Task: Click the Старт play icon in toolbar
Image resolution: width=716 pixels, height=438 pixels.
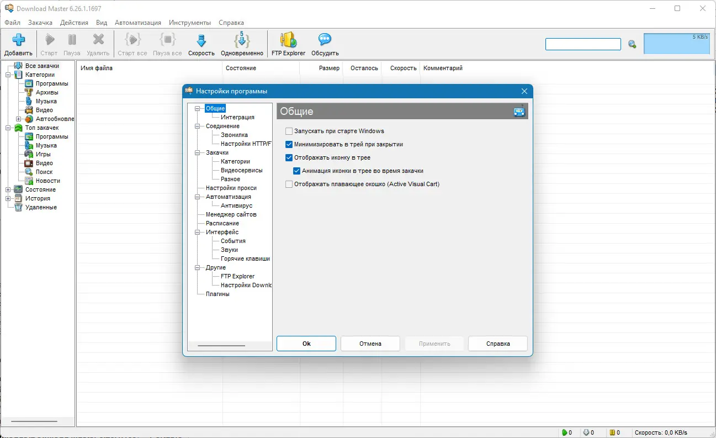Action: (50, 40)
